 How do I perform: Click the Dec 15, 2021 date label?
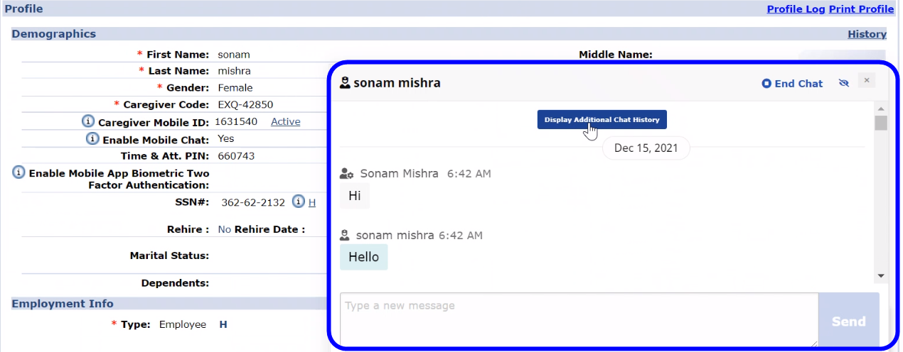[x=646, y=148]
